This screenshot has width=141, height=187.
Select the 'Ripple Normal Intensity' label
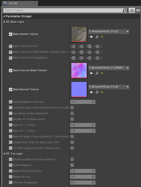[x=27, y=171]
